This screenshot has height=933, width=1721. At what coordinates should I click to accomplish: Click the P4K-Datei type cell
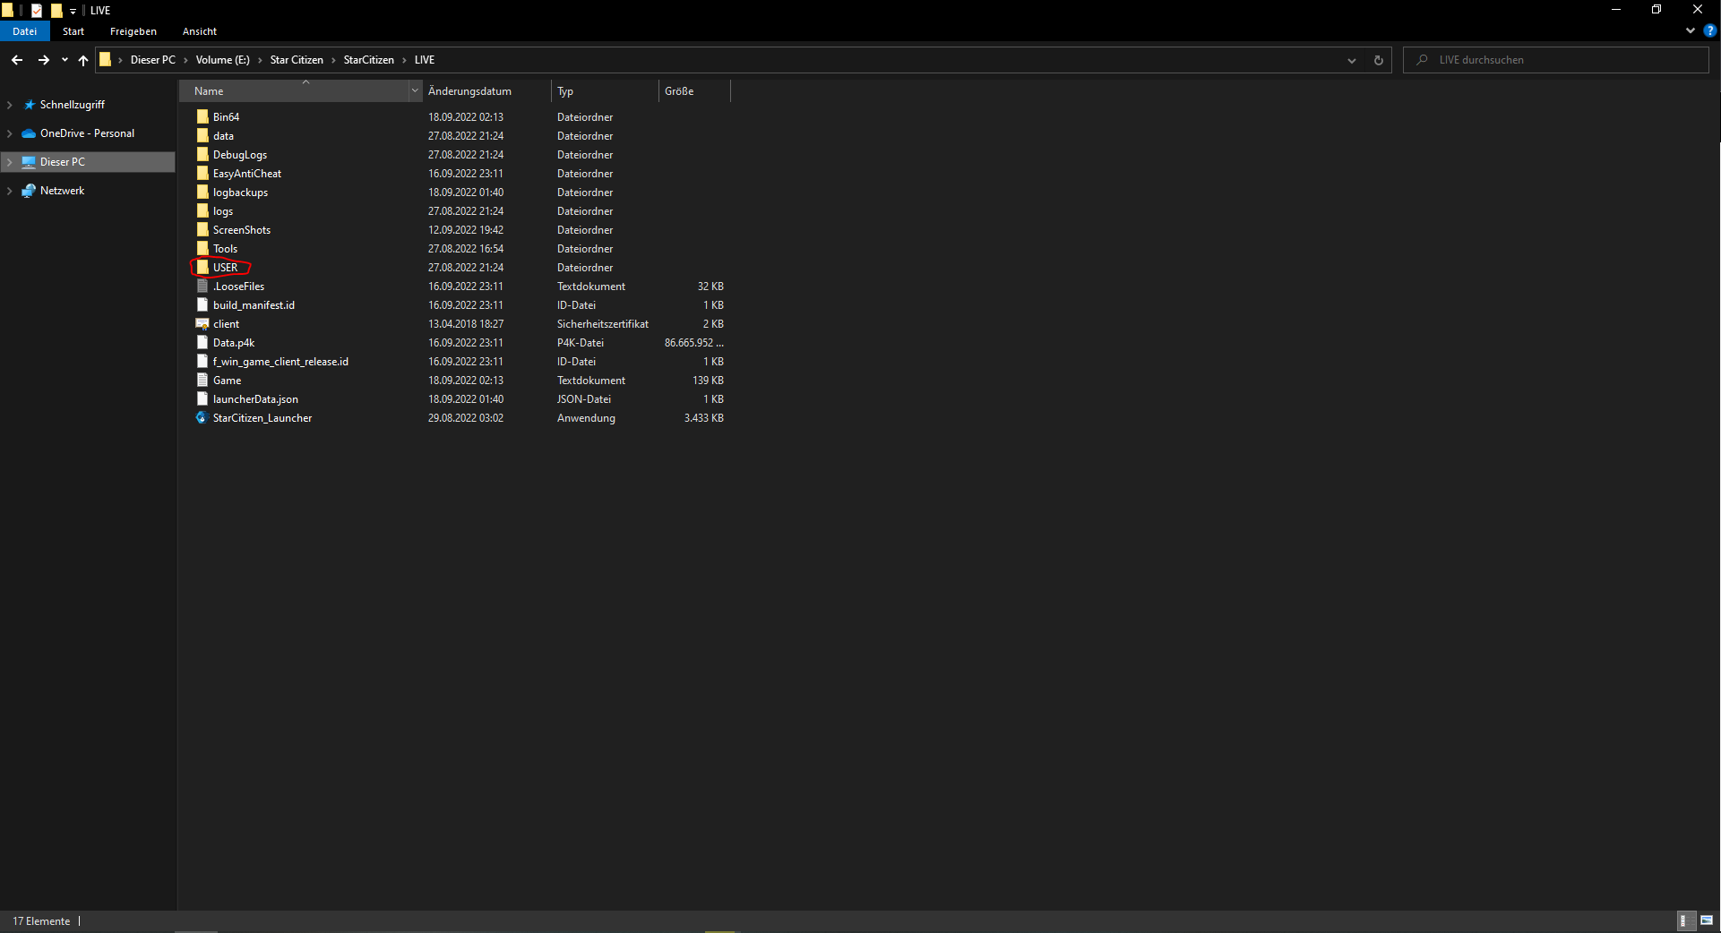tap(581, 343)
